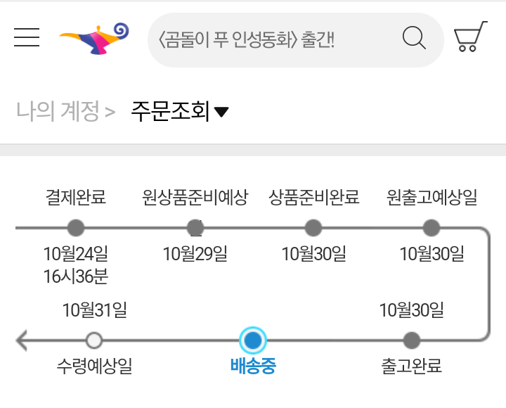The image size is (506, 408).
Task: Click the 10월24일 16시36분 payment date
Action: [x=76, y=265]
